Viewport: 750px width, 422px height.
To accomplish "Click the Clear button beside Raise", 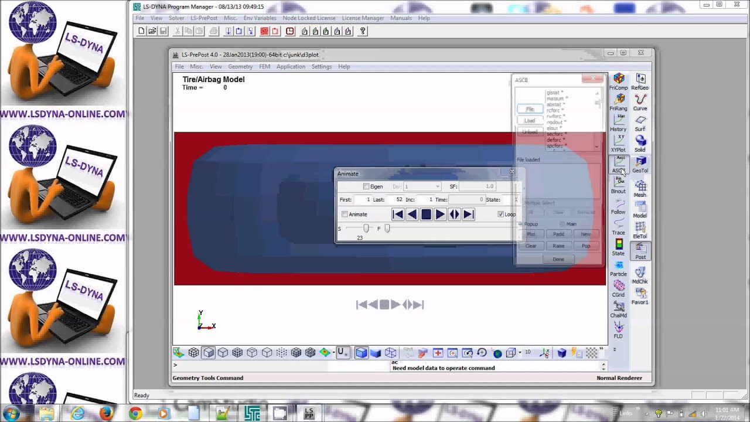I will click(531, 246).
